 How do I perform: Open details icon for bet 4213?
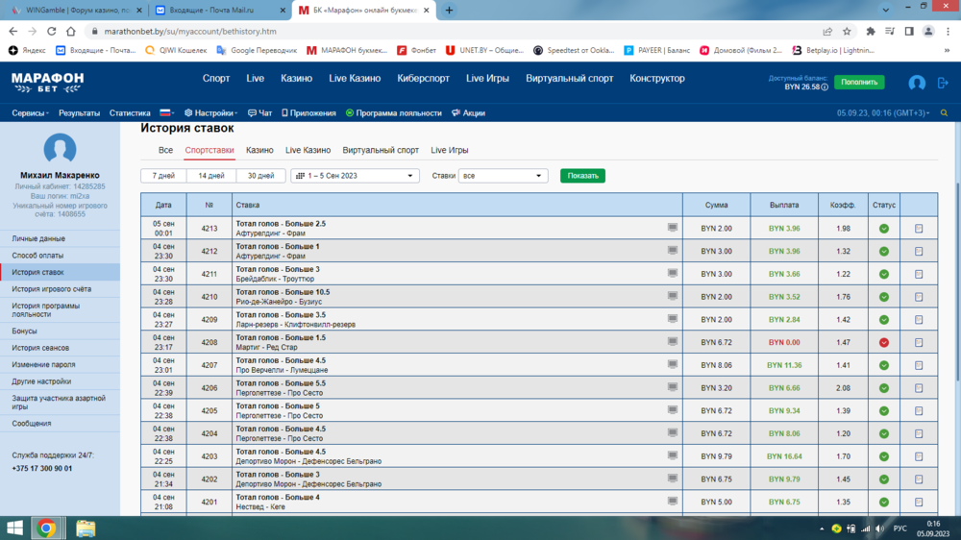pyautogui.click(x=919, y=229)
